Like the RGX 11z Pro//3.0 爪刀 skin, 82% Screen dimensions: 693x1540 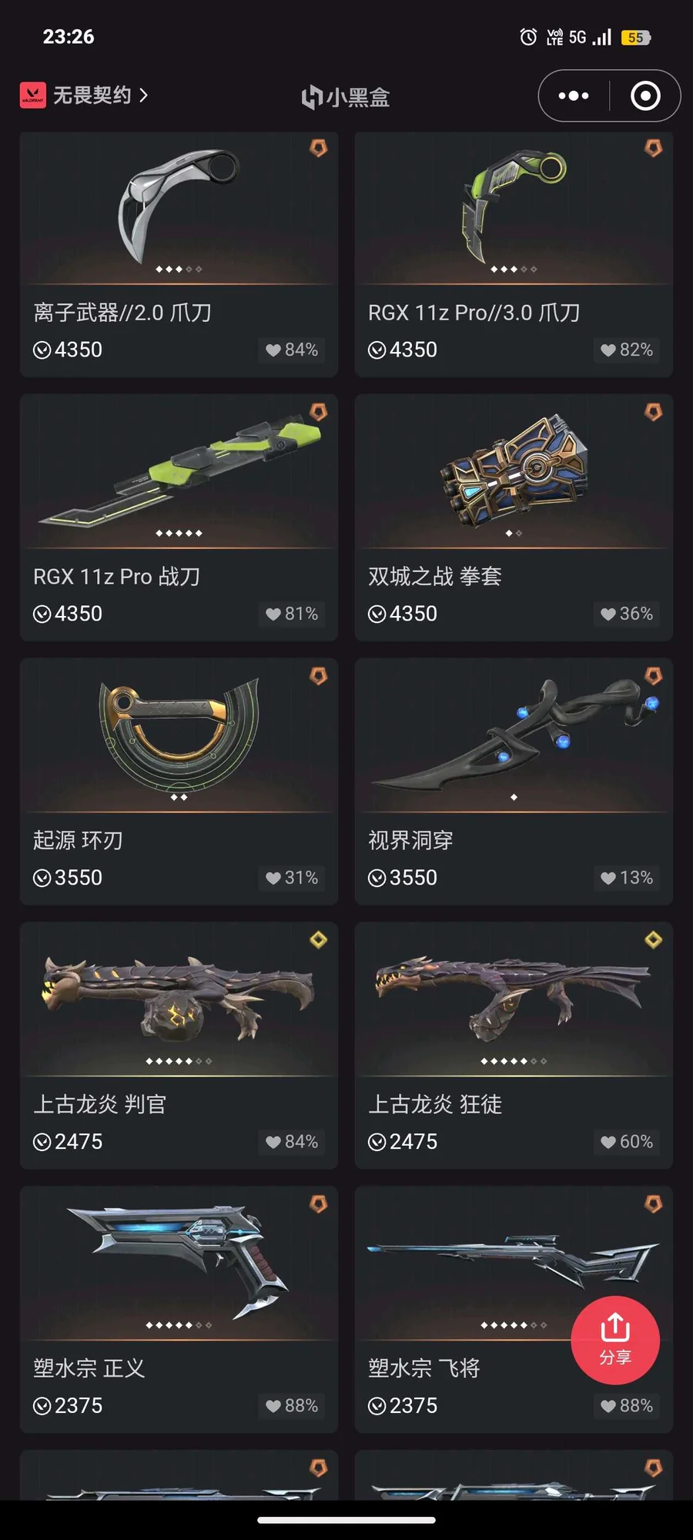point(626,350)
